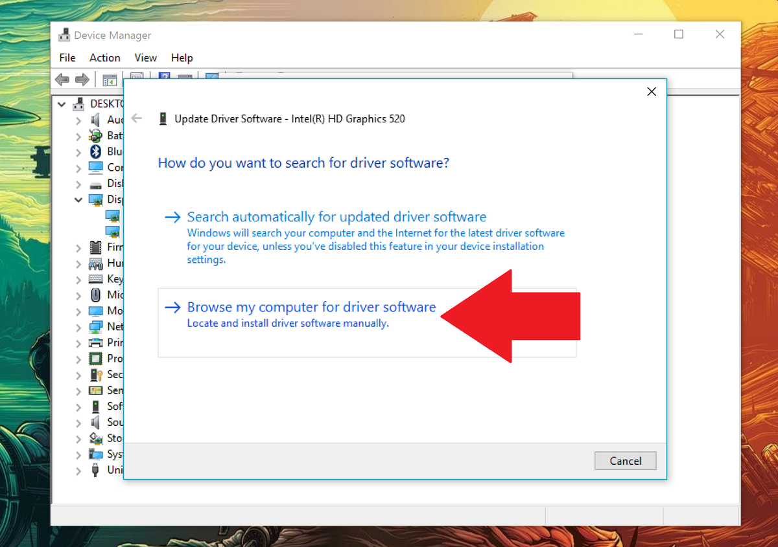Click the Back navigation arrow in toolbar
778x547 pixels.
click(62, 79)
